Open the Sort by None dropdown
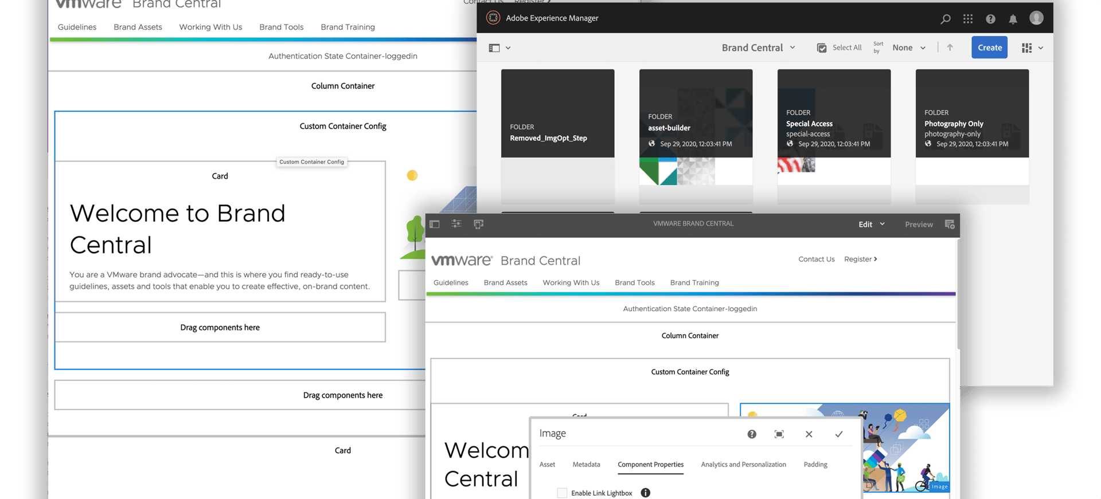Viewport: 1101px width, 499px height. tap(909, 48)
